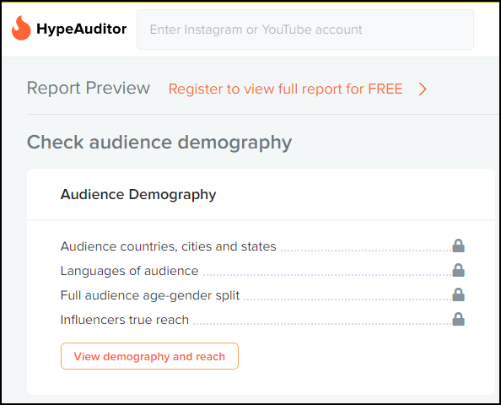Select the Influencers true reach row text
The width and height of the screenshot is (501, 405).
pos(125,320)
